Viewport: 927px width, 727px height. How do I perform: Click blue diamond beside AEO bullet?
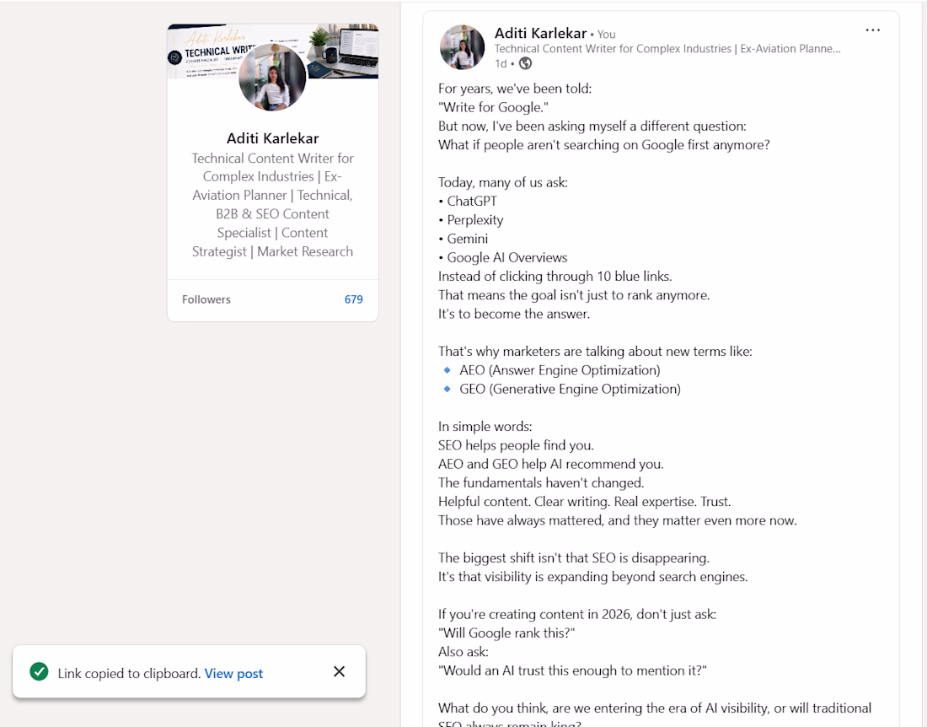447,369
